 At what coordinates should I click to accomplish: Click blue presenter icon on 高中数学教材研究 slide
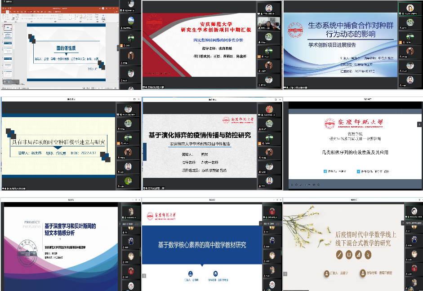click(191, 273)
